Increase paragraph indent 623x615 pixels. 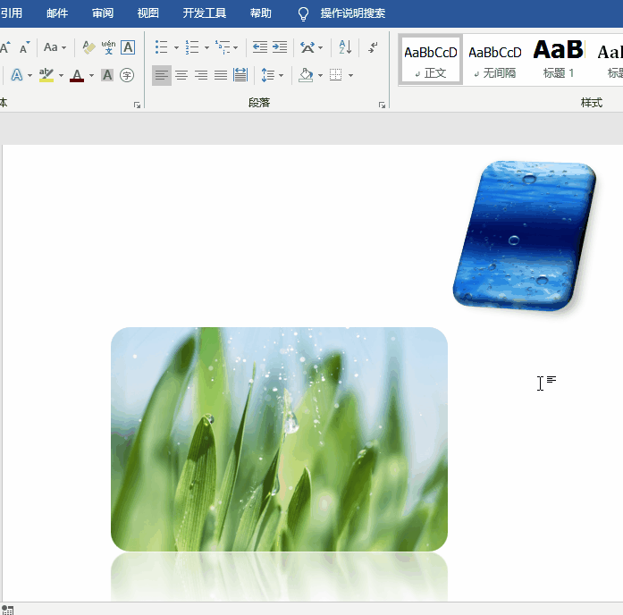tap(280, 47)
